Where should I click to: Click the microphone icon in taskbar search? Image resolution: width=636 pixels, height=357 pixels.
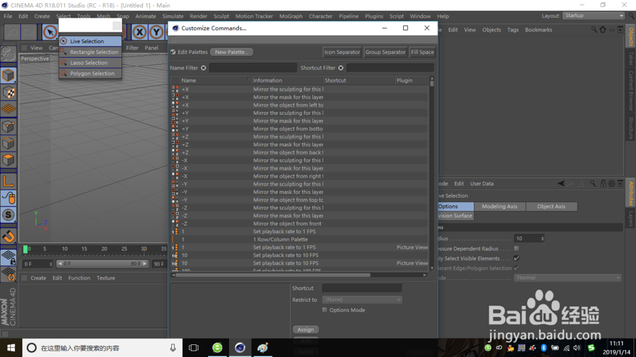(x=173, y=347)
